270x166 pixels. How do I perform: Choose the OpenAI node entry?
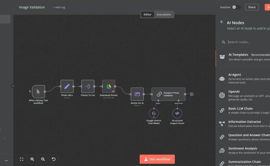pos(243,95)
